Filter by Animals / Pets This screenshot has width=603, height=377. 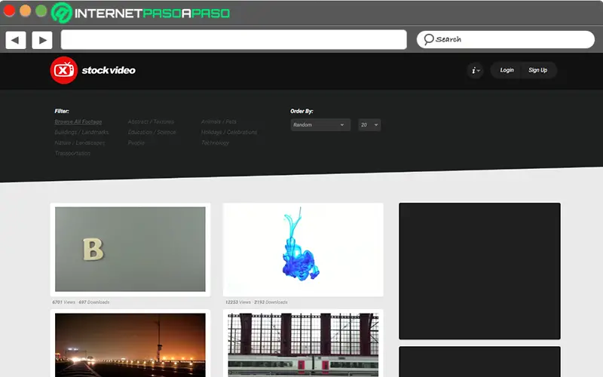[x=219, y=121]
